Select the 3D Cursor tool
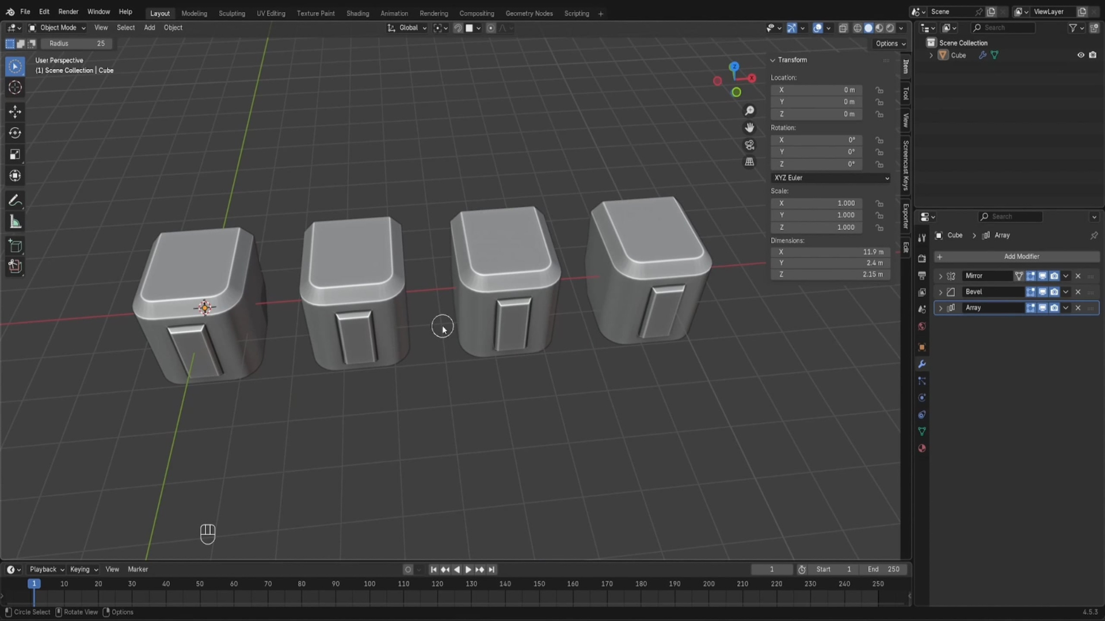This screenshot has width=1105, height=621. pyautogui.click(x=15, y=87)
